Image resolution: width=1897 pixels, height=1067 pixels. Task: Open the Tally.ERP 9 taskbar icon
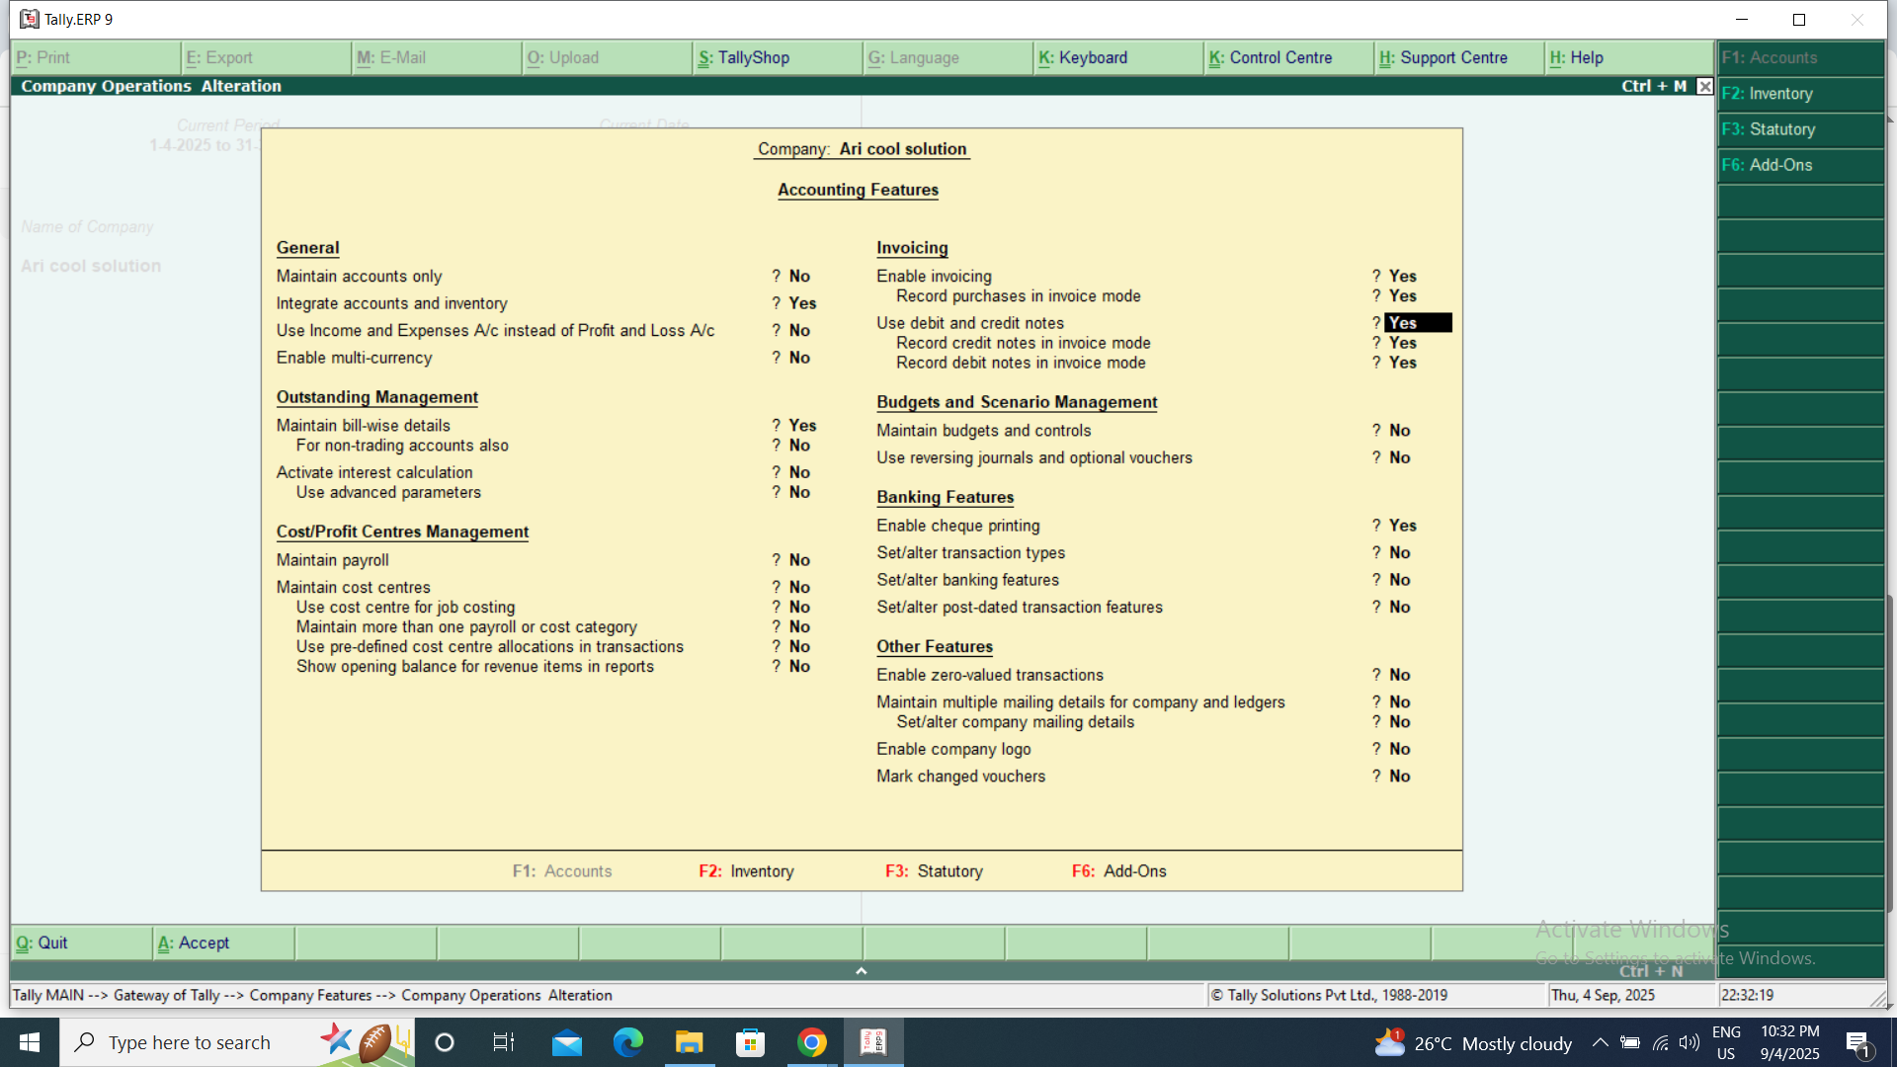(x=873, y=1042)
